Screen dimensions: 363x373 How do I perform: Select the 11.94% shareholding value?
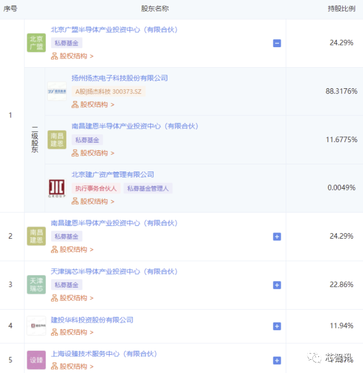(x=341, y=326)
